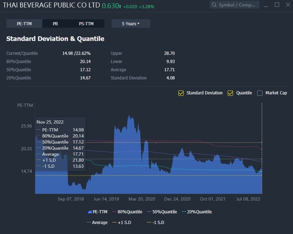Uncheck the Quantile checkbox

[230, 93]
